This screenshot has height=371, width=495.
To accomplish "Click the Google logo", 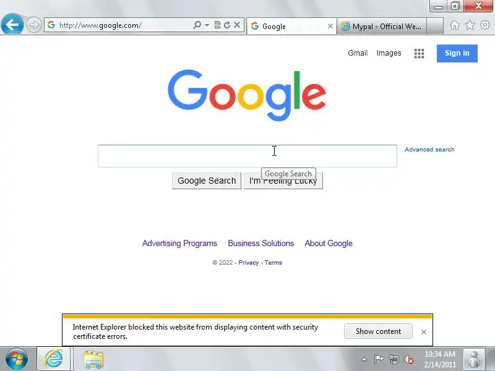I will [247, 95].
